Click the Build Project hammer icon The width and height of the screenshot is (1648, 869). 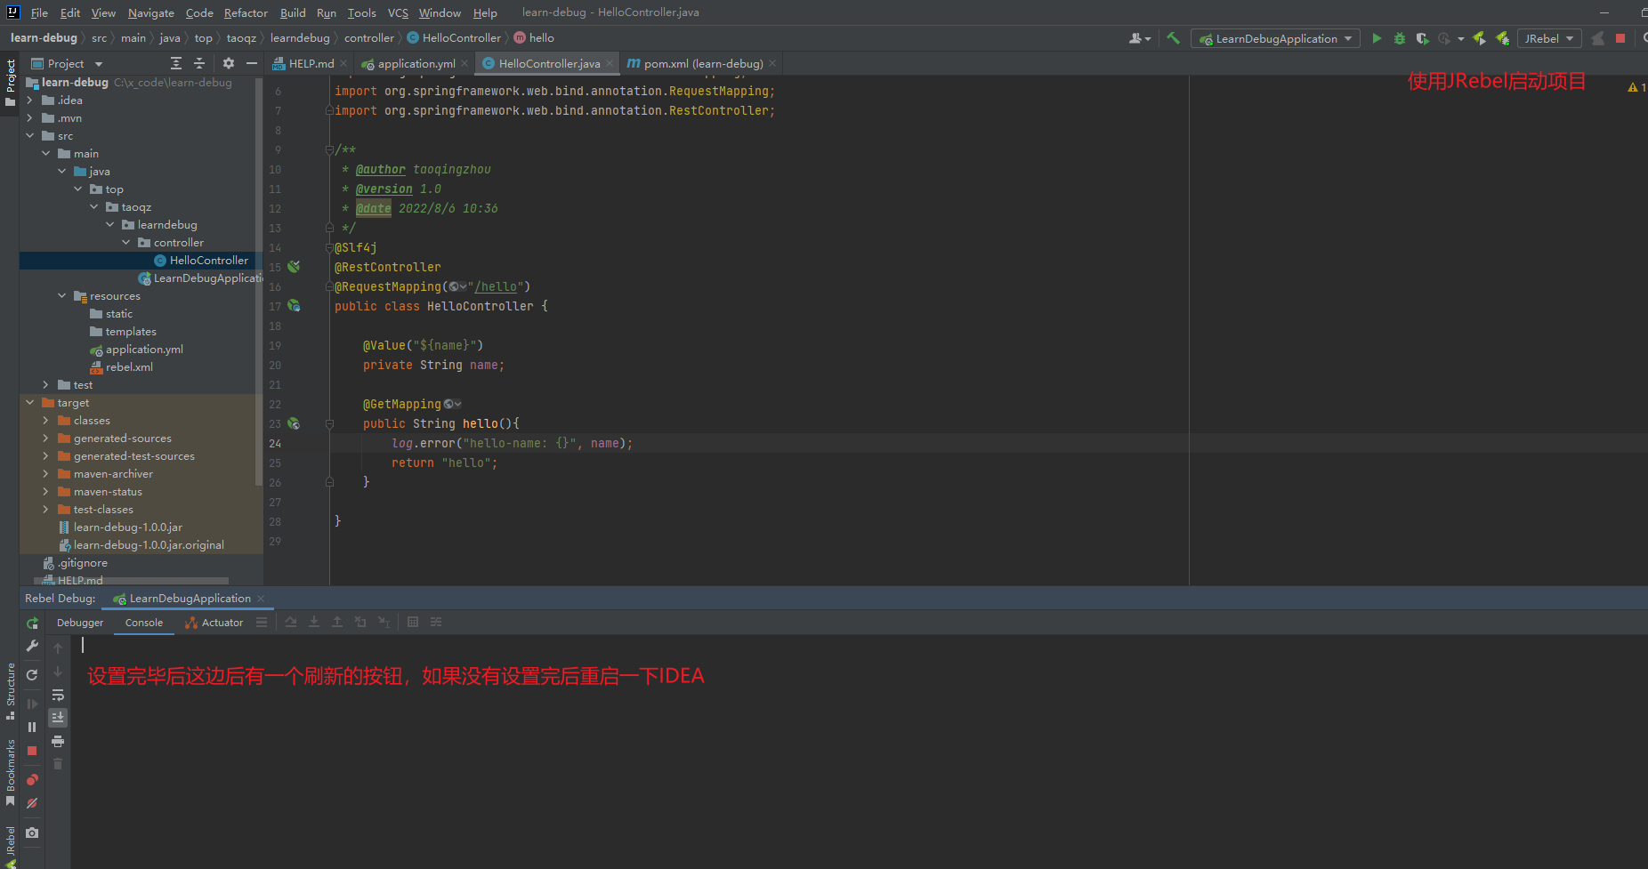point(1173,38)
